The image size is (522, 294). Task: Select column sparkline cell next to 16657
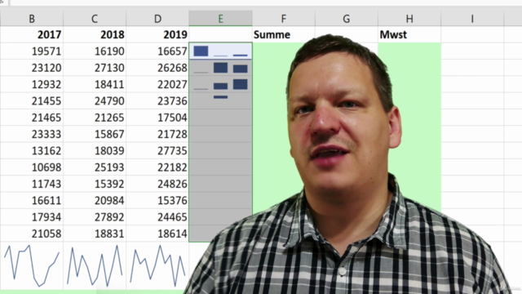coord(220,51)
